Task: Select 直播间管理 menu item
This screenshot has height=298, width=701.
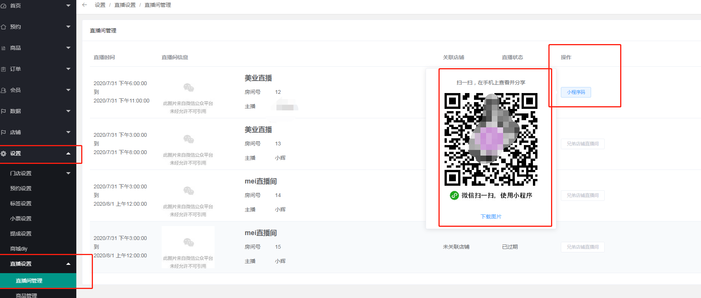Action: coord(38,281)
